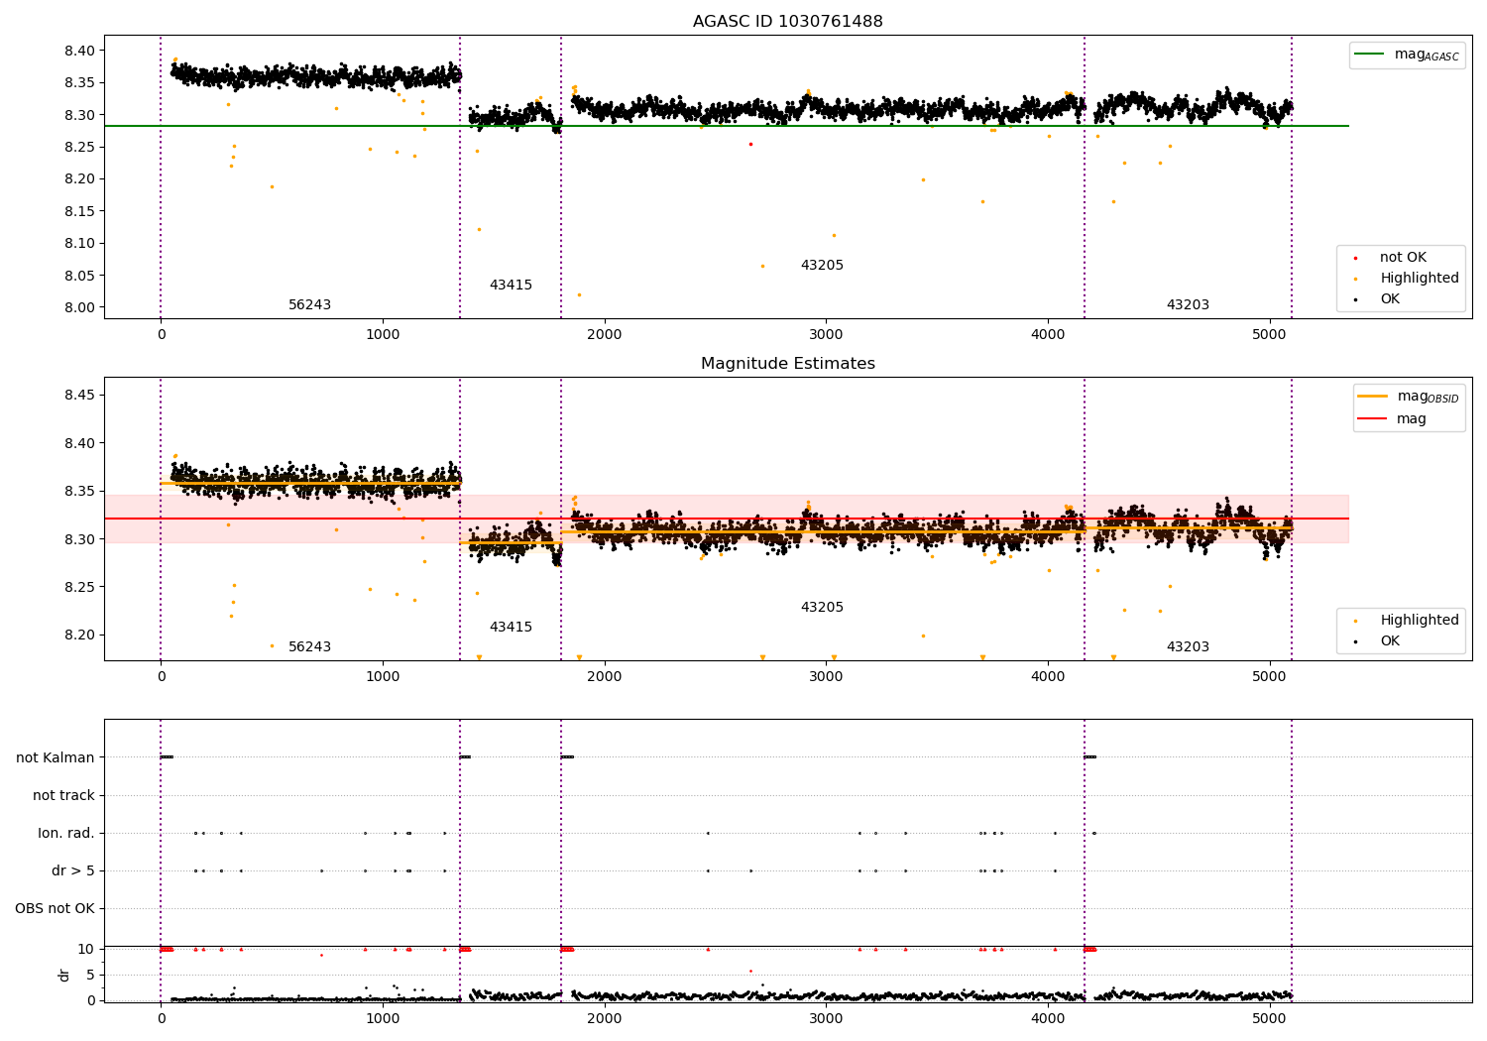
Task: Click the 8.45 y-tick of Magnitude Estimates plot
Action: click(x=78, y=396)
